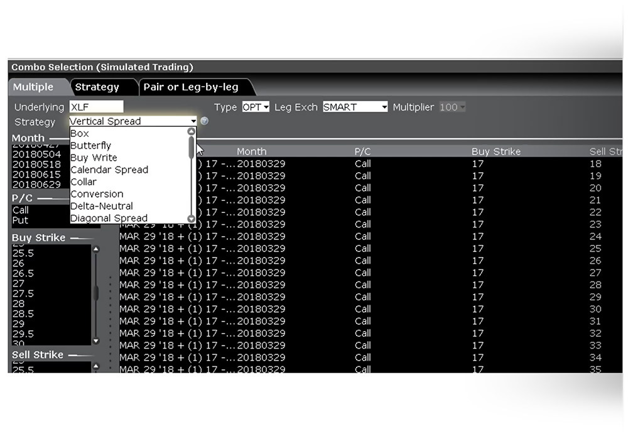Click scroll-down arrow in strategy list
628x441 pixels.
pos(192,219)
